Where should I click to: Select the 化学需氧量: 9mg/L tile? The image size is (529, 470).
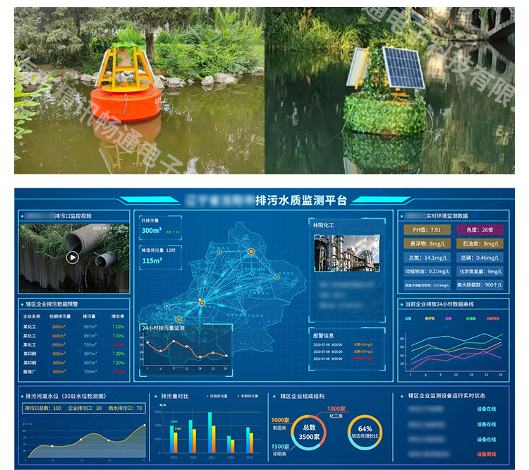480,271
